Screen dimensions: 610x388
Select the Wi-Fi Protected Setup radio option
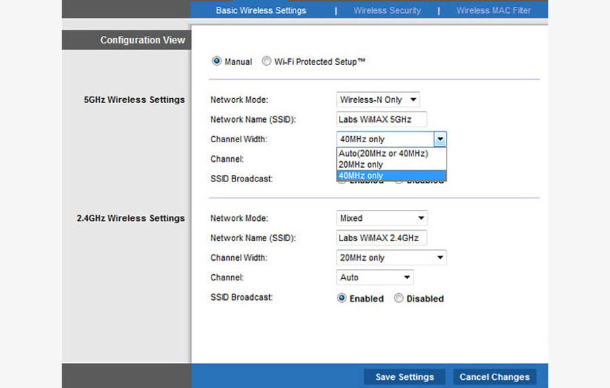coord(266,62)
